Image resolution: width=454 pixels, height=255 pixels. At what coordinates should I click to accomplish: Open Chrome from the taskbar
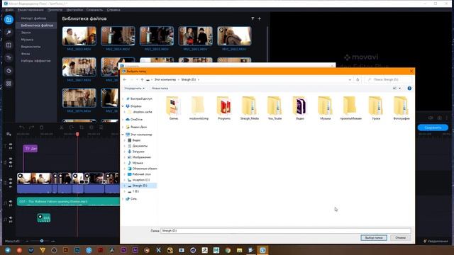tap(228, 250)
